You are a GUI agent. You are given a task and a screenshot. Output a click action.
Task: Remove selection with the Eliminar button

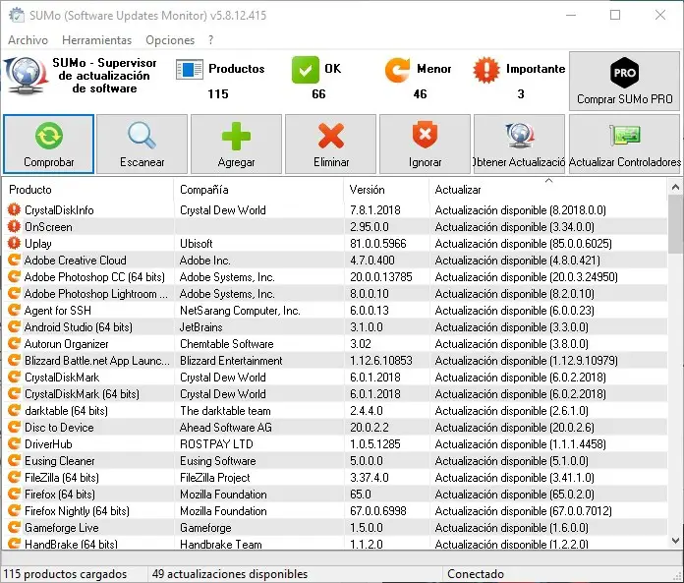(330, 144)
